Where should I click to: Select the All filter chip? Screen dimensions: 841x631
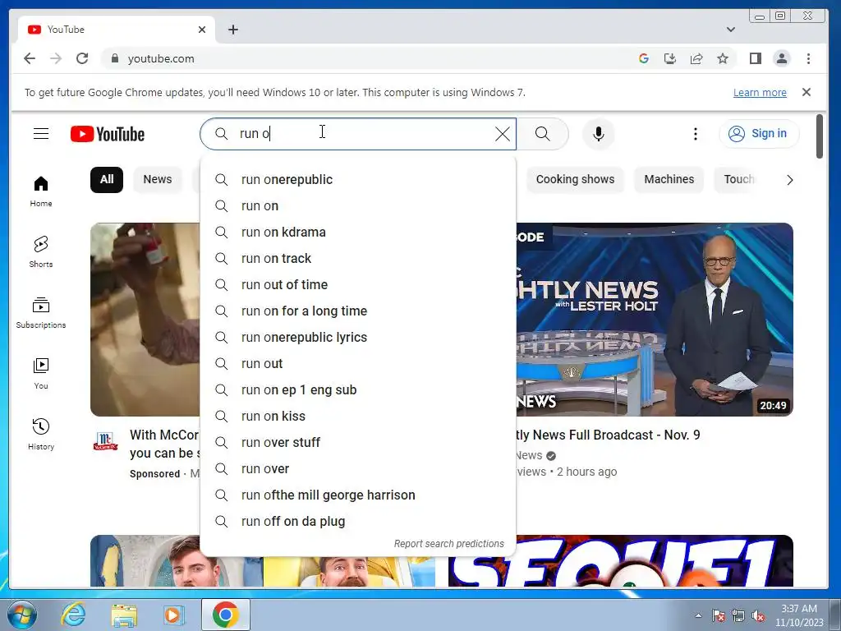(107, 180)
